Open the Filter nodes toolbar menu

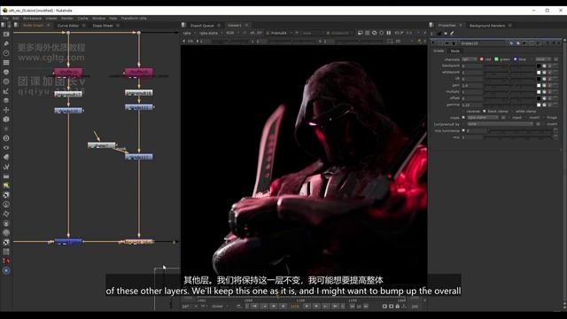click(x=6, y=82)
